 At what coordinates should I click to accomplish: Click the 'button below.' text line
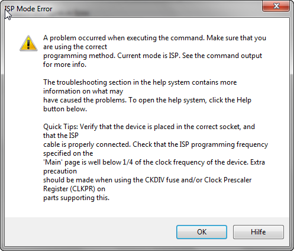[x=65, y=109]
